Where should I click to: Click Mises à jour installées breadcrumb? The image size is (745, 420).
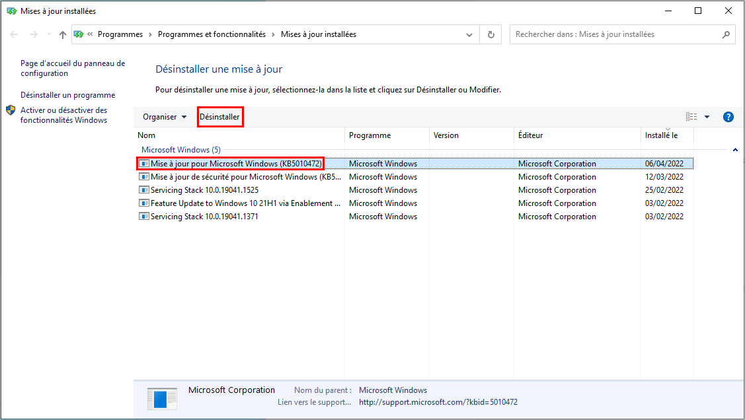319,34
